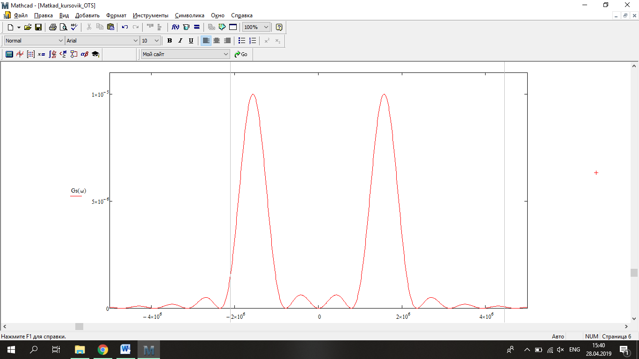639x359 pixels.
Task: Open Google Chrome from the taskbar
Action: (x=103, y=349)
